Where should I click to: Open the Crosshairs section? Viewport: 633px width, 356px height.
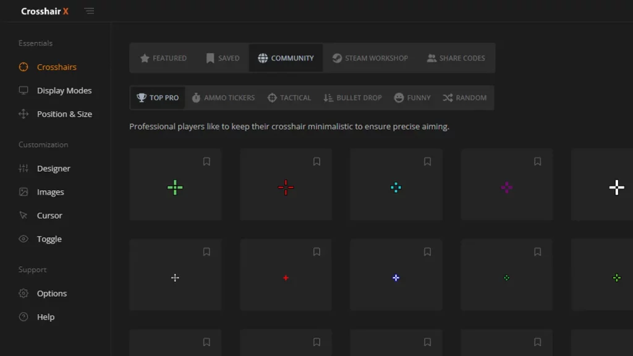(48, 67)
